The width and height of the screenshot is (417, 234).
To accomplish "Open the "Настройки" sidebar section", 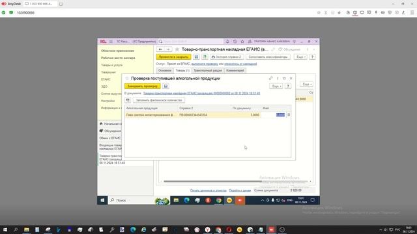I will click(x=108, y=101).
